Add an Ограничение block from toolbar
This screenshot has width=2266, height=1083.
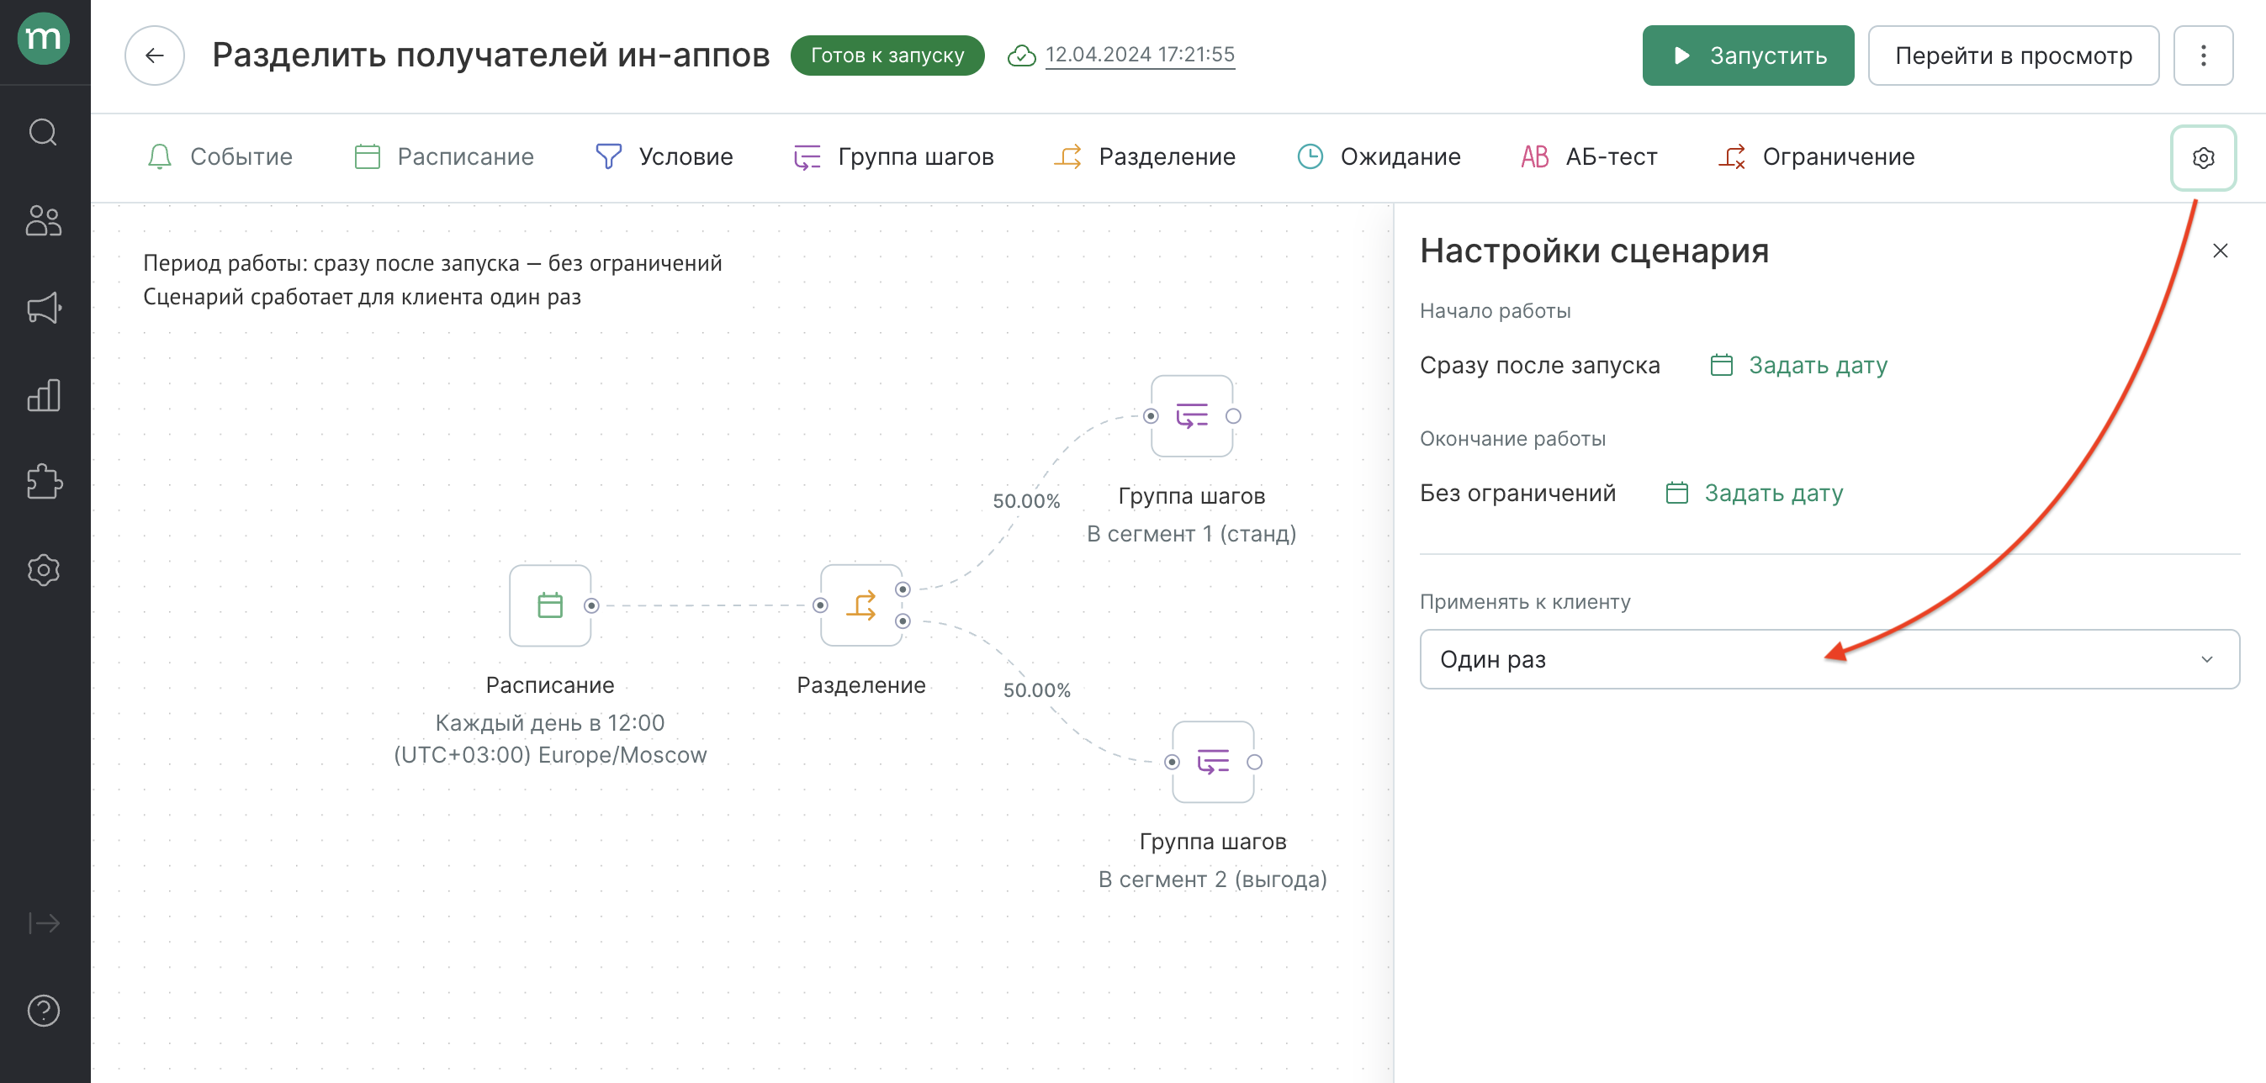tap(1816, 156)
